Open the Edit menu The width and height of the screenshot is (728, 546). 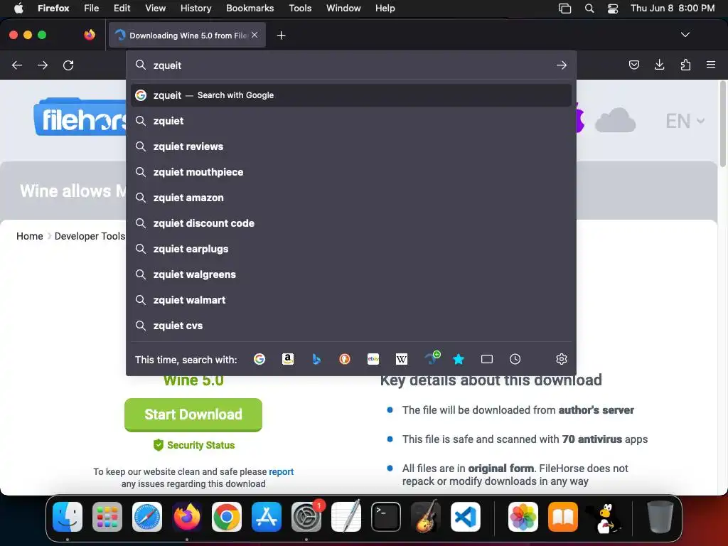[122, 9]
